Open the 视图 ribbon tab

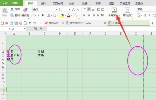coord(111,3)
